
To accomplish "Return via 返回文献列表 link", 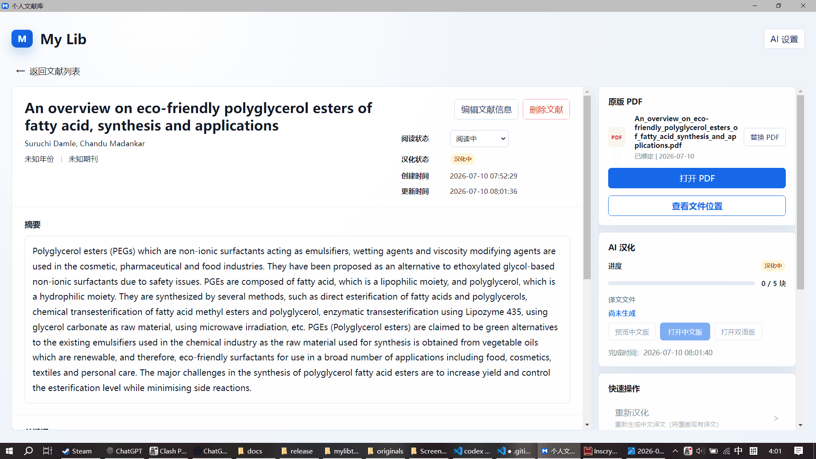I will pos(48,71).
